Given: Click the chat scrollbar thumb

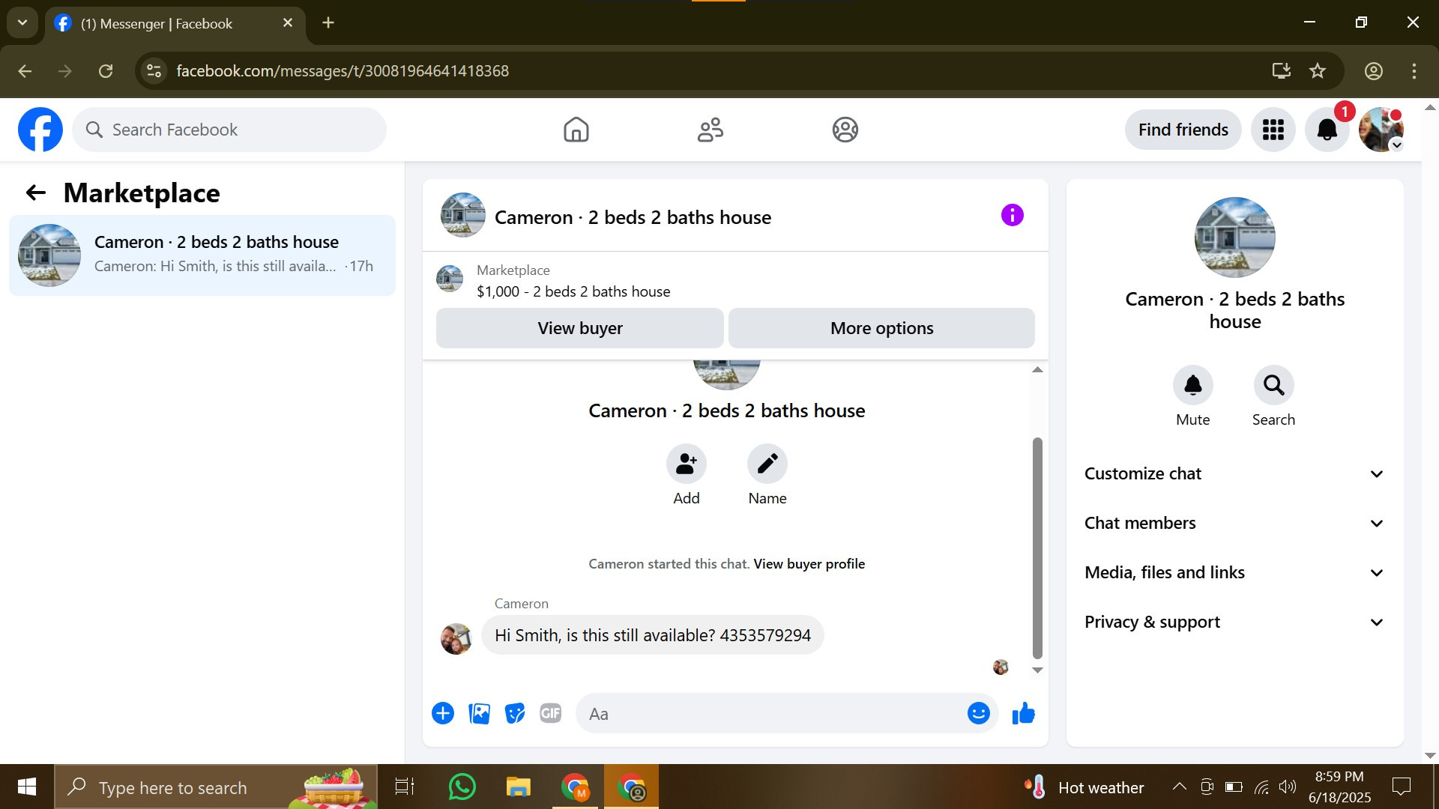Looking at the screenshot, I should click(1037, 548).
